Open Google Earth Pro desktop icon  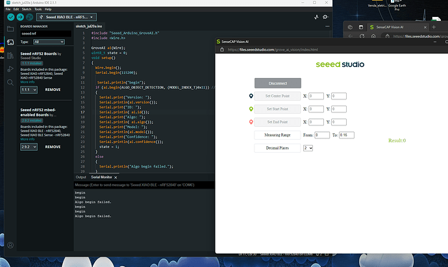397,5
